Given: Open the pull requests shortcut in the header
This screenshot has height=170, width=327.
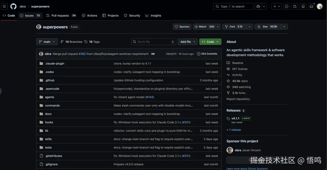Looking at the screenshot, I should (295, 6).
